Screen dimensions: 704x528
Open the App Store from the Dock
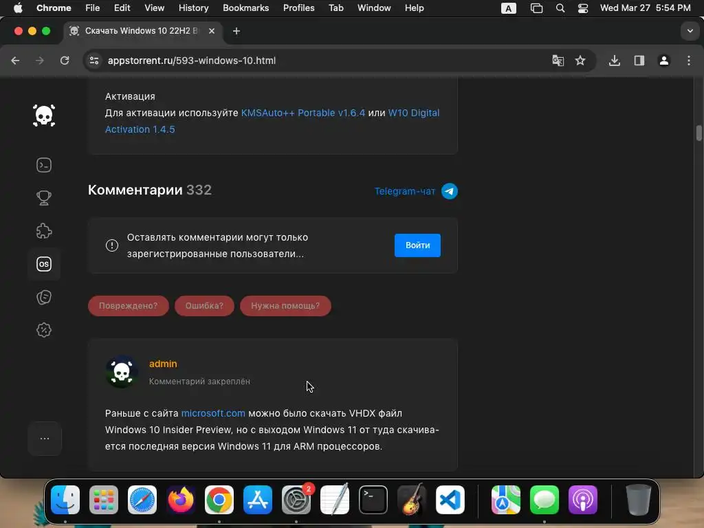(x=258, y=500)
